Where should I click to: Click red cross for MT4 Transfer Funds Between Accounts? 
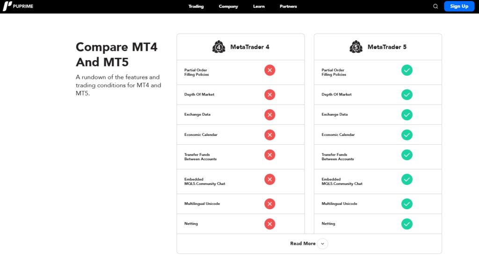[x=270, y=155]
